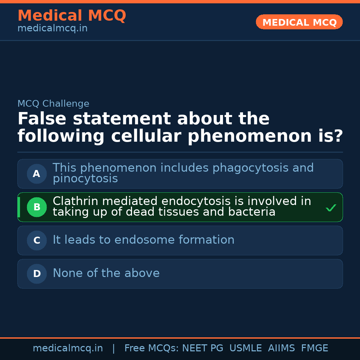Click the "Free MCQs:" footer label
The height and width of the screenshot is (360, 360).
[x=152, y=348]
